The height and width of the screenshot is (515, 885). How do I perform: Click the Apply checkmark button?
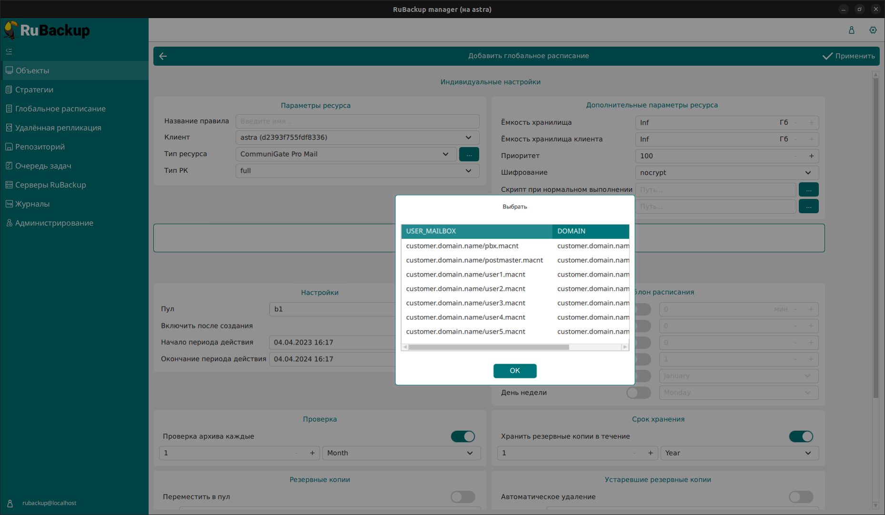[849, 56]
